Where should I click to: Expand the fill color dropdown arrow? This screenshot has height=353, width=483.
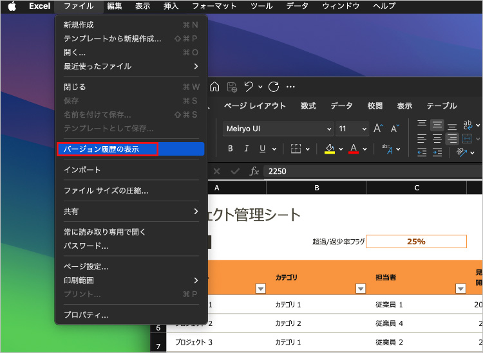pyautogui.click(x=341, y=149)
